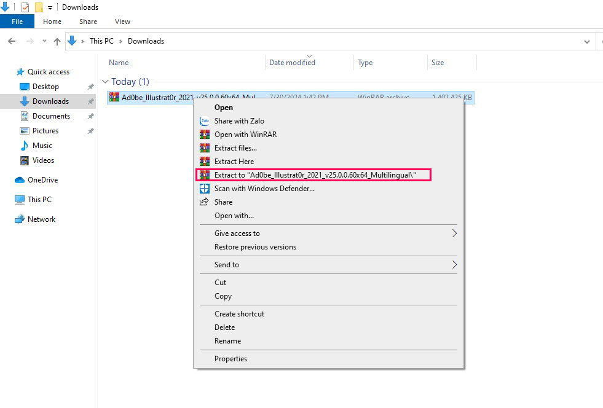The width and height of the screenshot is (603, 408).
Task: Click the File ribbon button
Action: coord(17,22)
